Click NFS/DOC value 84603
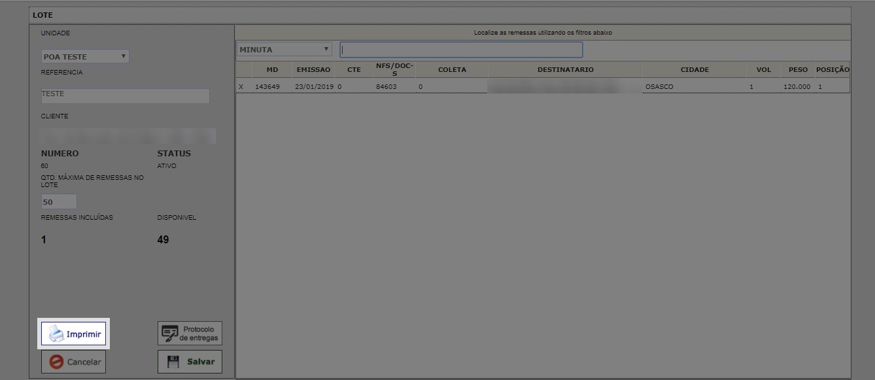875x380 pixels. [x=386, y=86]
